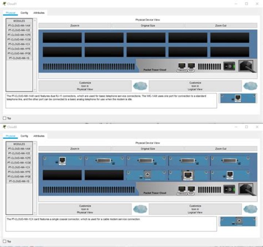Image resolution: width=263 pixels, height=247 pixels.
Task: Flip the power switch on Cloud0 device
Action: pyautogui.click(x=229, y=189)
